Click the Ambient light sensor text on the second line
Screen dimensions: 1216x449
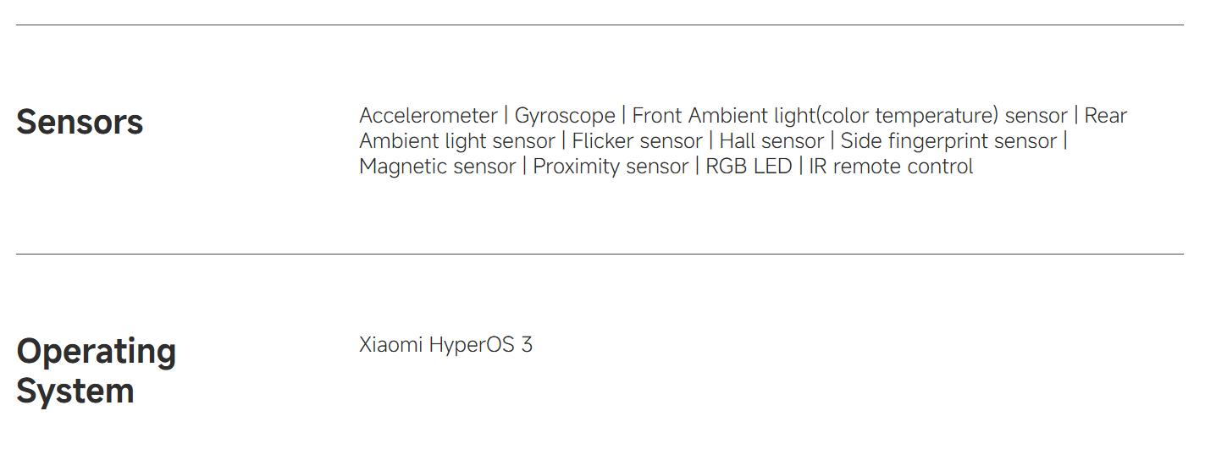click(x=456, y=140)
